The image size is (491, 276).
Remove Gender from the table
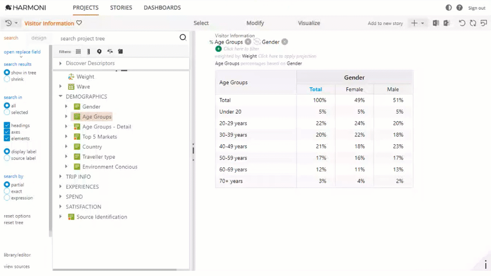[x=285, y=42]
